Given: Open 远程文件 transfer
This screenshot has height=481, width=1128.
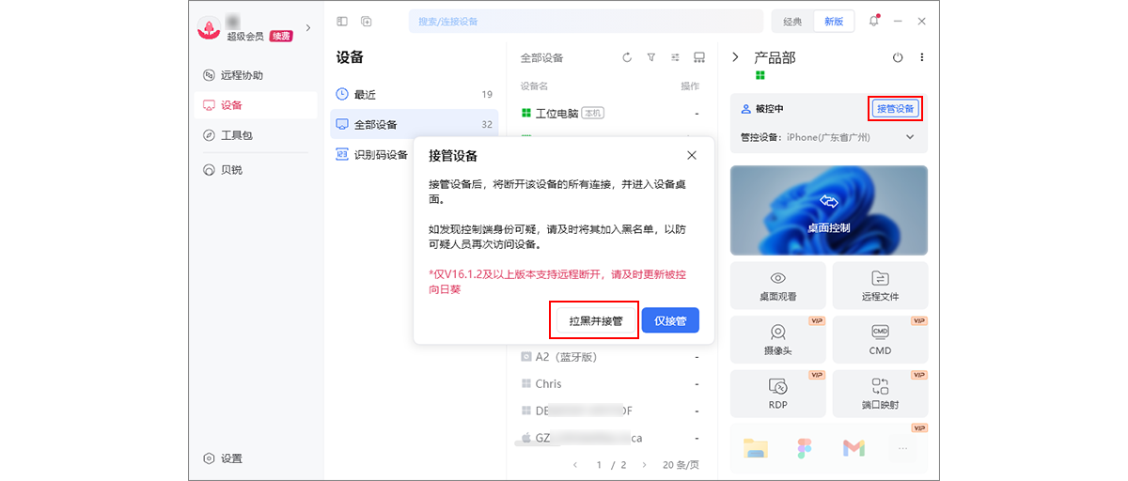Looking at the screenshot, I should [x=880, y=286].
